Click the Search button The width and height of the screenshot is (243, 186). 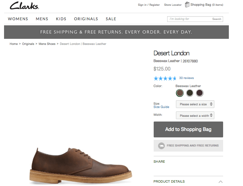coord(217,19)
